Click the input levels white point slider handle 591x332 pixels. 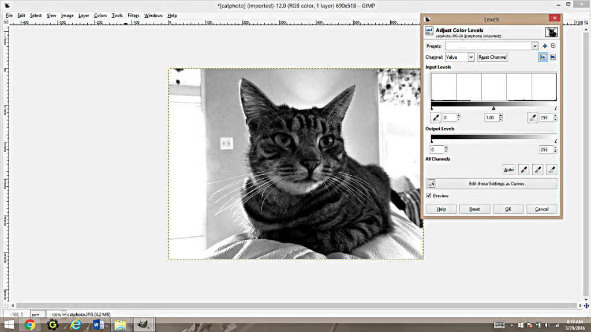pyautogui.click(x=556, y=108)
